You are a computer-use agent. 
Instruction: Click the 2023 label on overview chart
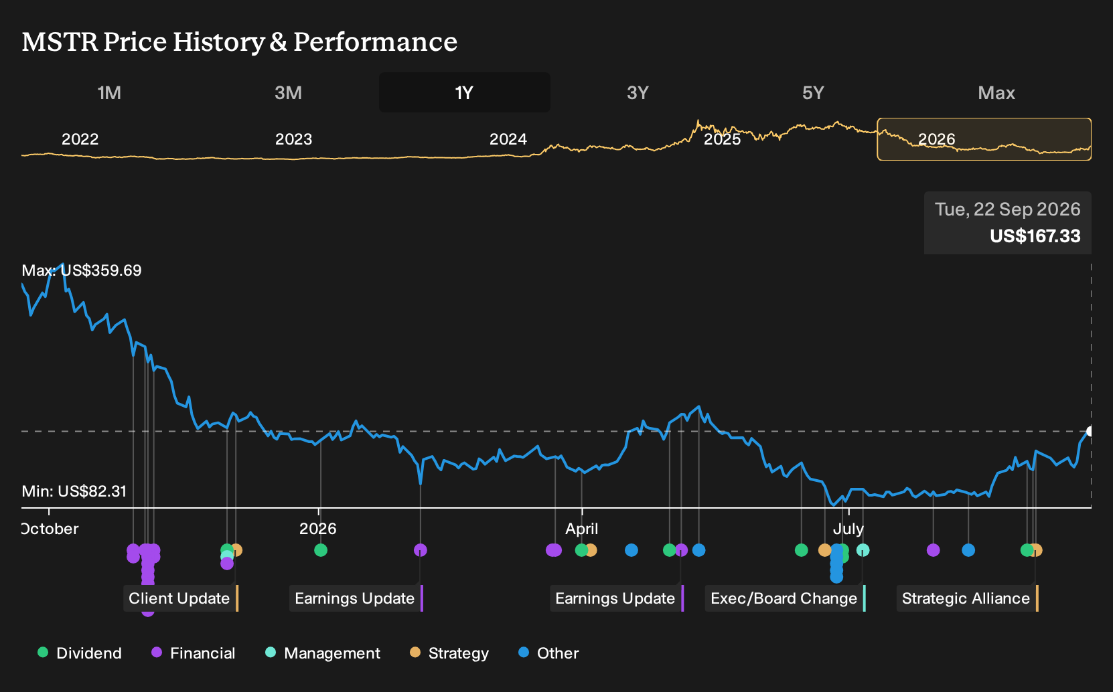point(294,139)
